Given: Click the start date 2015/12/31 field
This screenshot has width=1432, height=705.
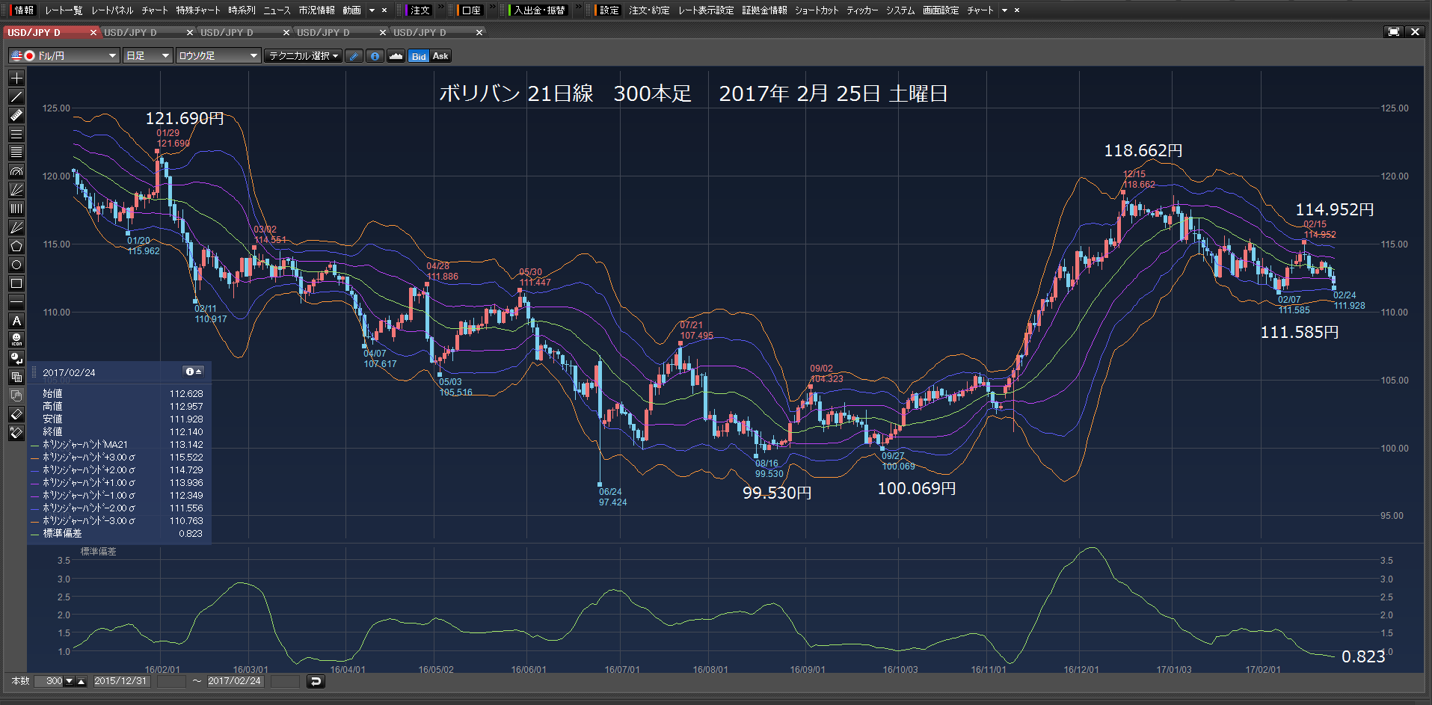Looking at the screenshot, I should pyautogui.click(x=121, y=681).
